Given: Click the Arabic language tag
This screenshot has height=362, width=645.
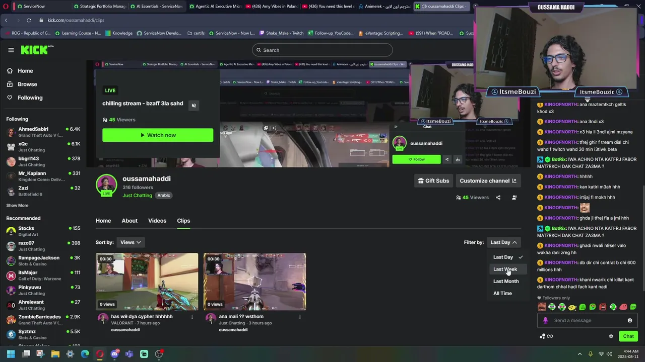Looking at the screenshot, I should coord(164,196).
